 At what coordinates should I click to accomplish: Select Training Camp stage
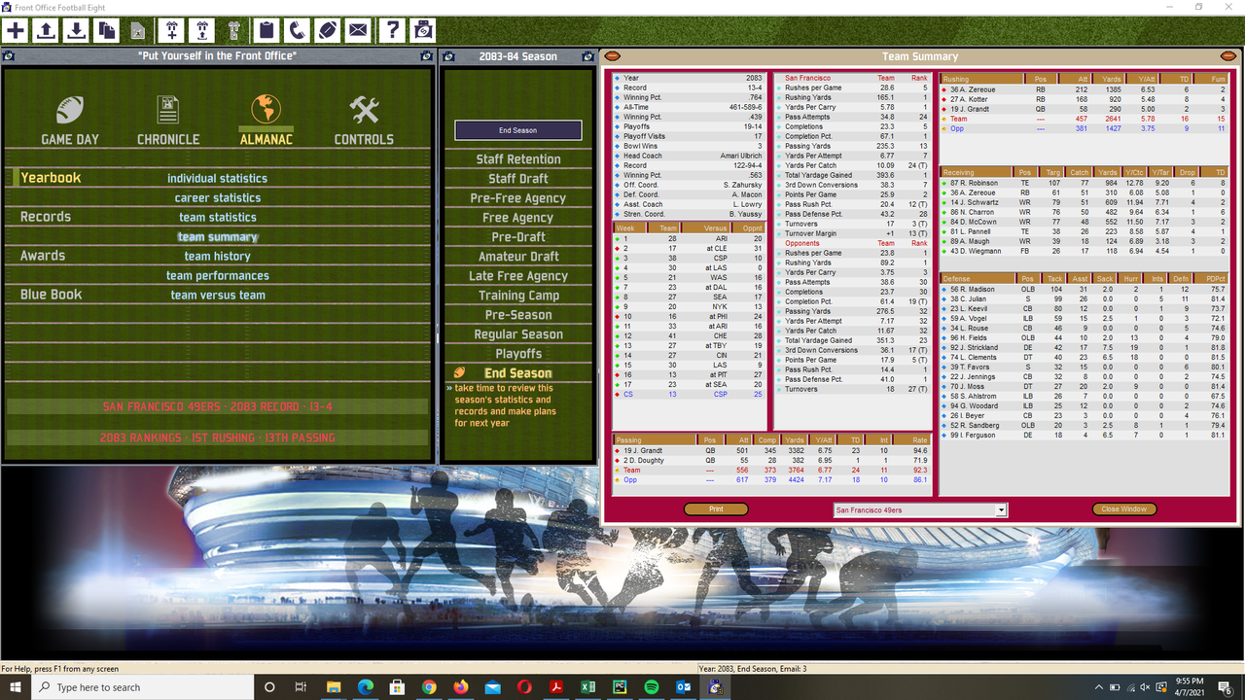coord(518,296)
